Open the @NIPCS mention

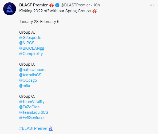coord(27,43)
